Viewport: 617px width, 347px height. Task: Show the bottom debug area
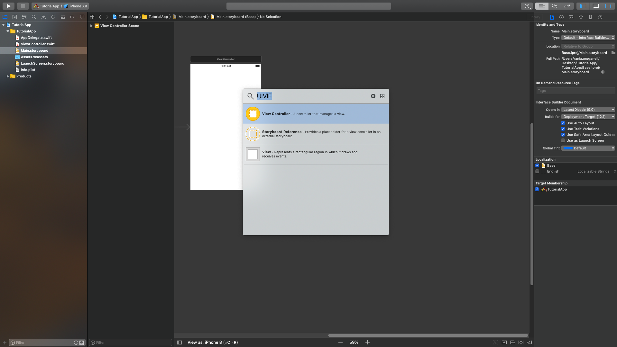pyautogui.click(x=596, y=6)
